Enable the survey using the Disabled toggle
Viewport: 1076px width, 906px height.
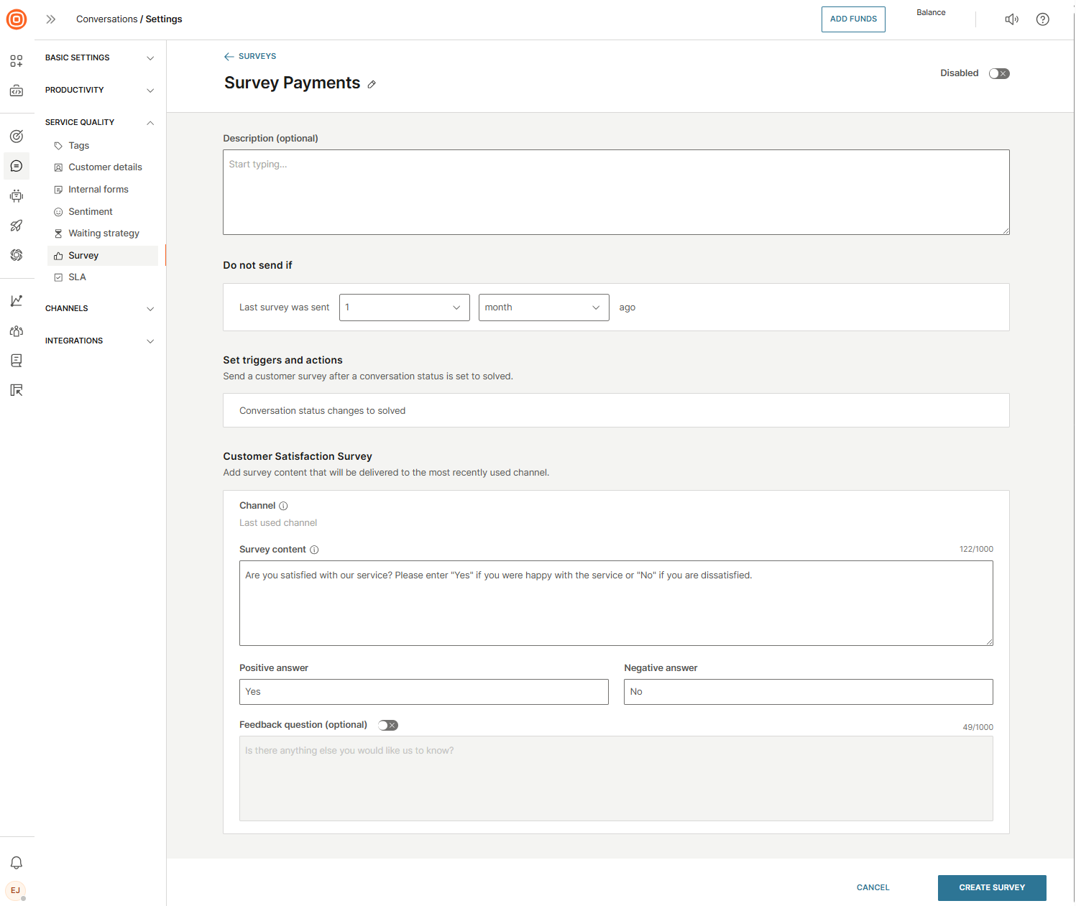[x=998, y=73]
